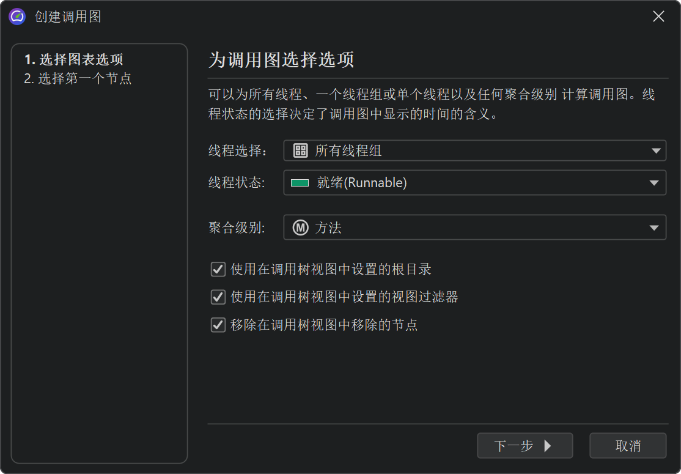
Task: Click the M method icon beside 方法
Action: (x=300, y=228)
